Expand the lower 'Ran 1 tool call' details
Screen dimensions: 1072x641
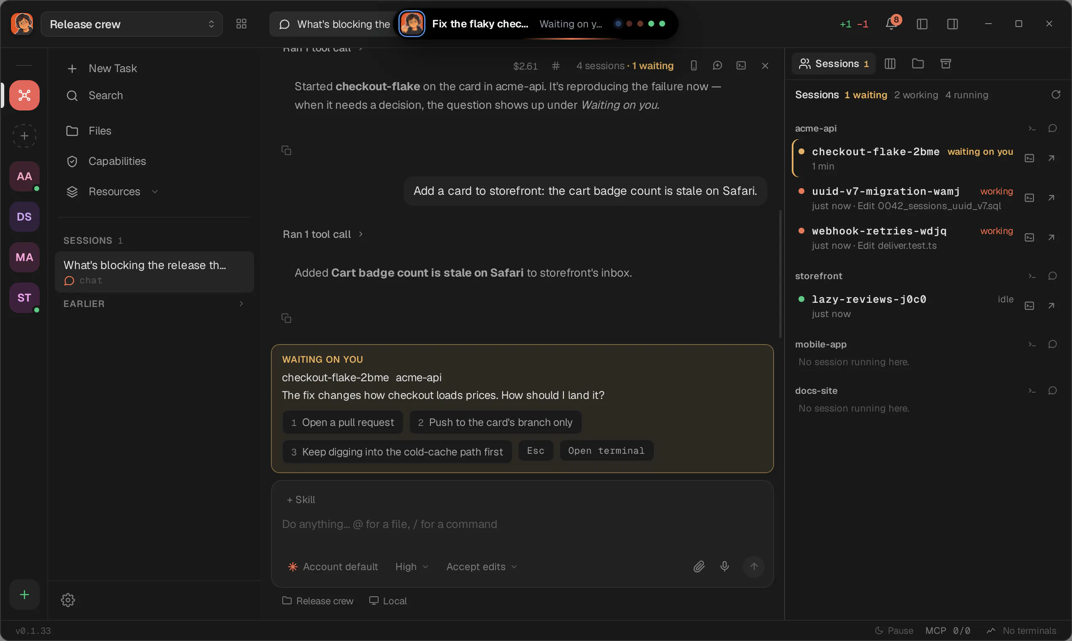pos(322,234)
